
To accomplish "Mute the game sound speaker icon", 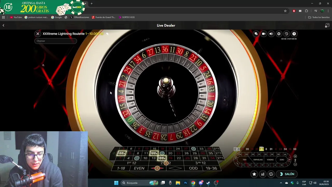I will (x=271, y=34).
